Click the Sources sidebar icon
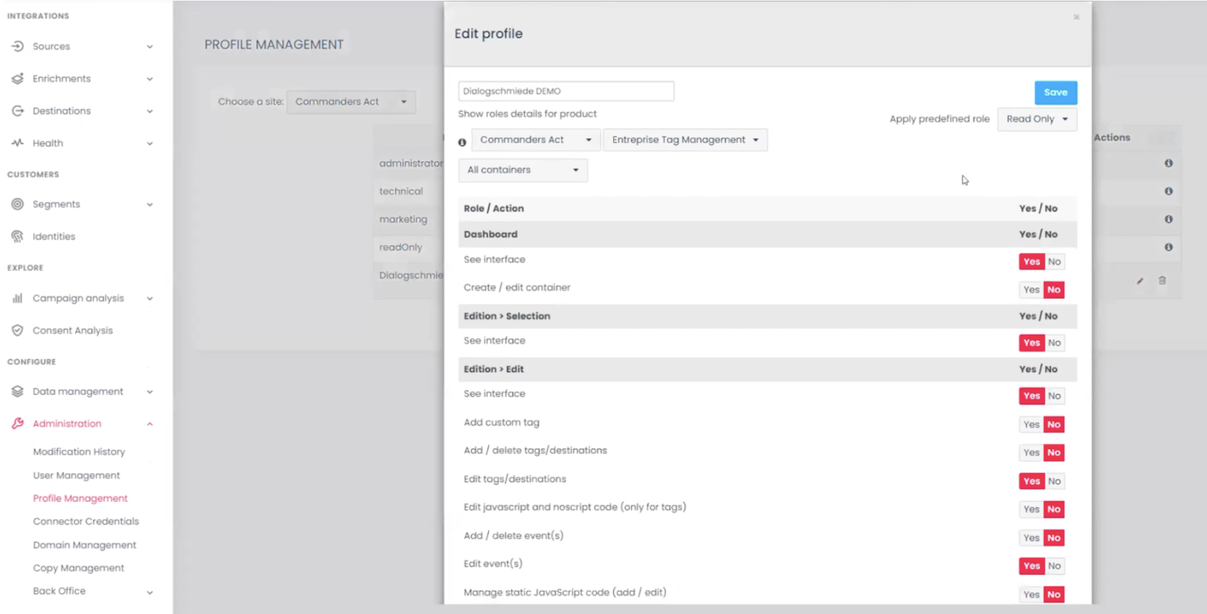 tap(18, 46)
